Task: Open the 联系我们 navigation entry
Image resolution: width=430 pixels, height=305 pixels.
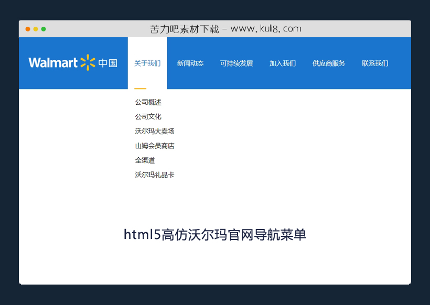Action: click(x=374, y=62)
